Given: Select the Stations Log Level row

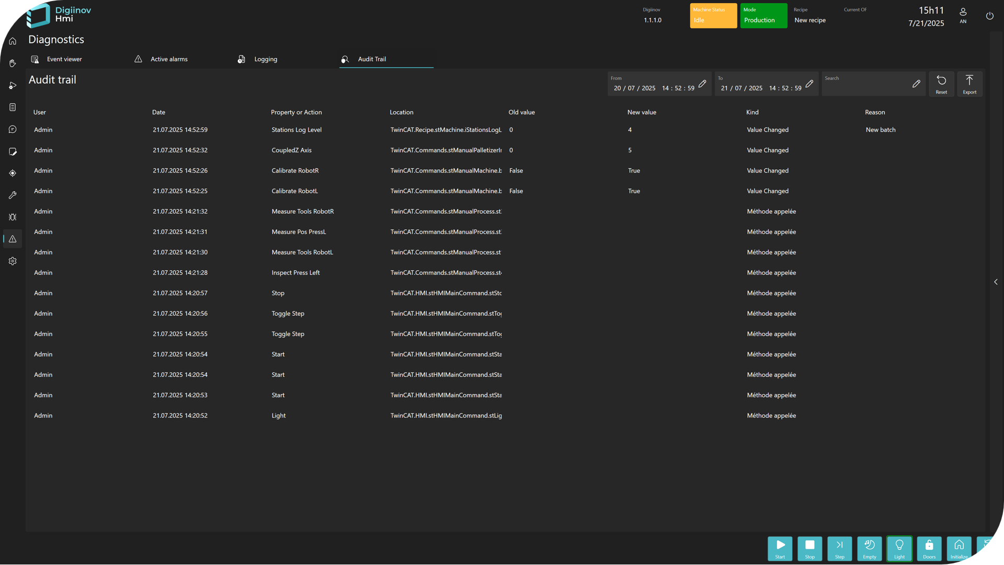Looking at the screenshot, I should (506, 130).
